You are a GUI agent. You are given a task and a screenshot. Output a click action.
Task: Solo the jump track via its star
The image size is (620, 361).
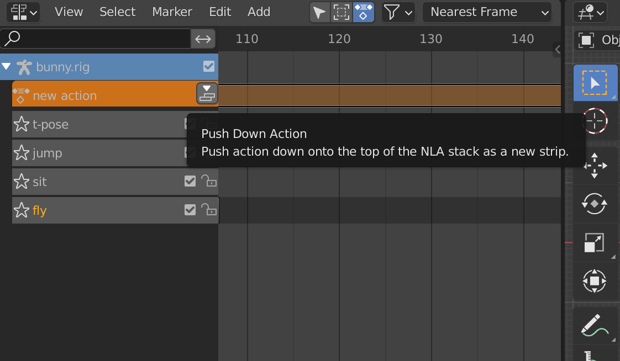[21, 153]
